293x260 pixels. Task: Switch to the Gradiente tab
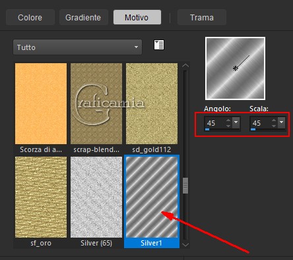83,17
